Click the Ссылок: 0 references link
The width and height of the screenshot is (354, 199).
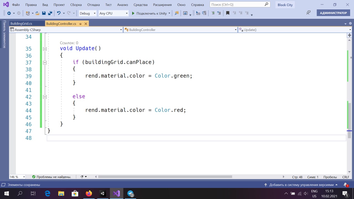[69, 43]
